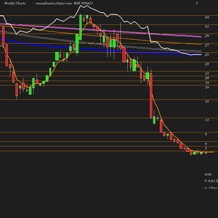The width and height of the screenshot is (218, 218).
Task: Click the price axis label '31'
Action: 207,27
